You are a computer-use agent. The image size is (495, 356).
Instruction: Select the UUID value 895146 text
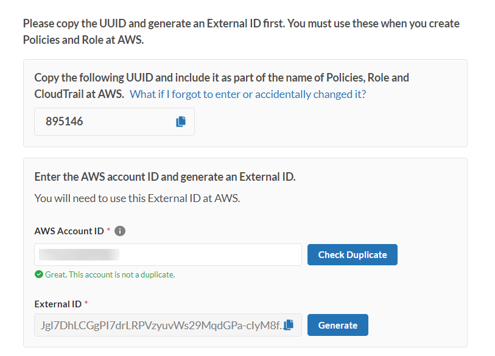[65, 122]
